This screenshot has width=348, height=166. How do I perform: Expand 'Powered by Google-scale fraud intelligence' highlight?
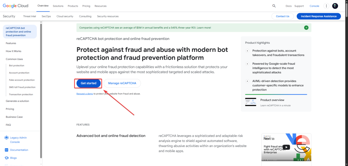247,63
